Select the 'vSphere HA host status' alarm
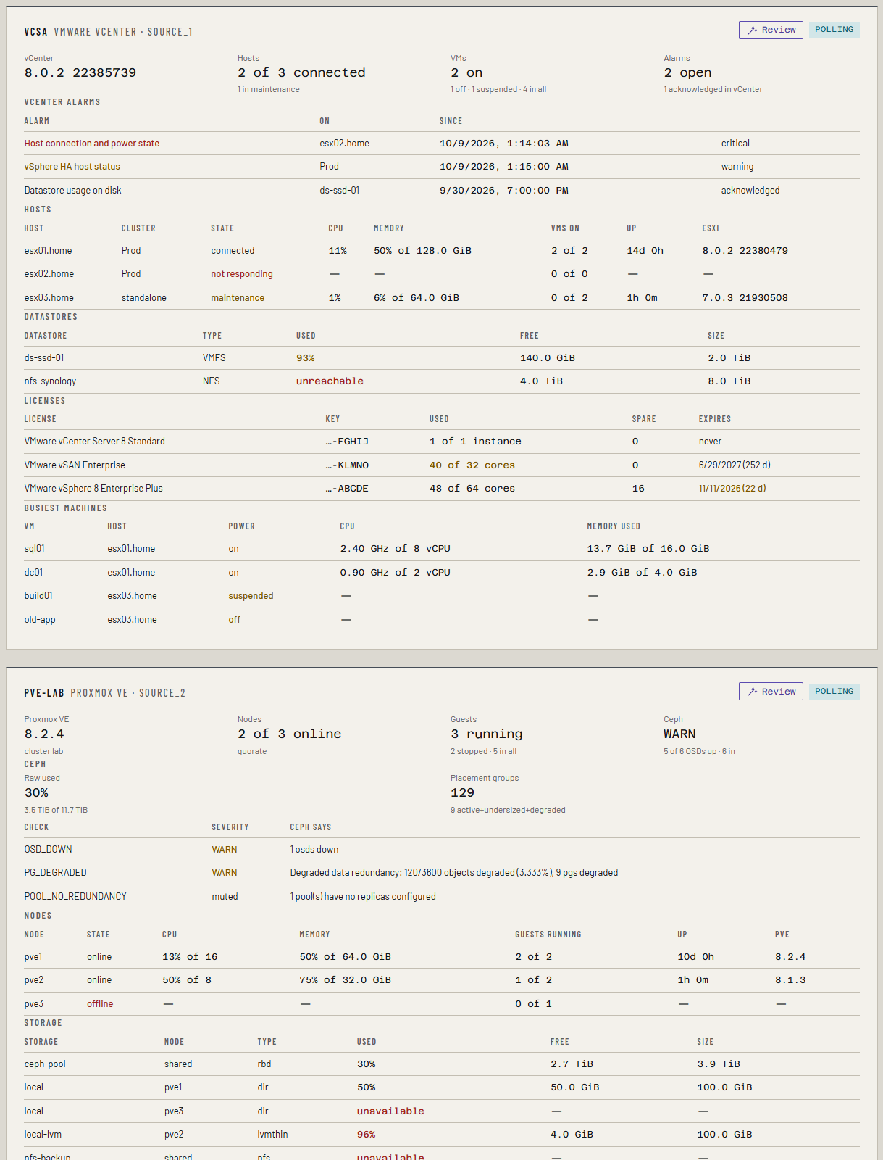This screenshot has height=1160, width=883. (x=72, y=167)
